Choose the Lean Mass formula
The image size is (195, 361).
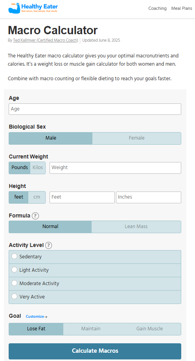click(x=136, y=227)
